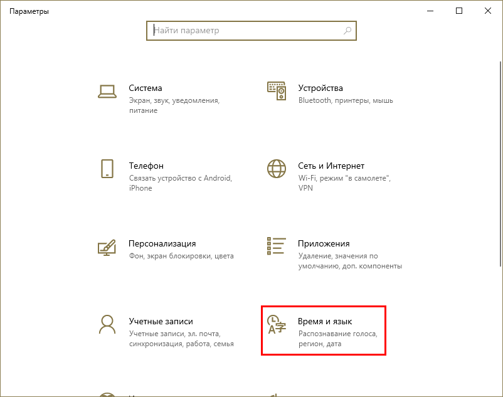Maximize the Параметры window
Screen dimensions: 503x397
459,11
